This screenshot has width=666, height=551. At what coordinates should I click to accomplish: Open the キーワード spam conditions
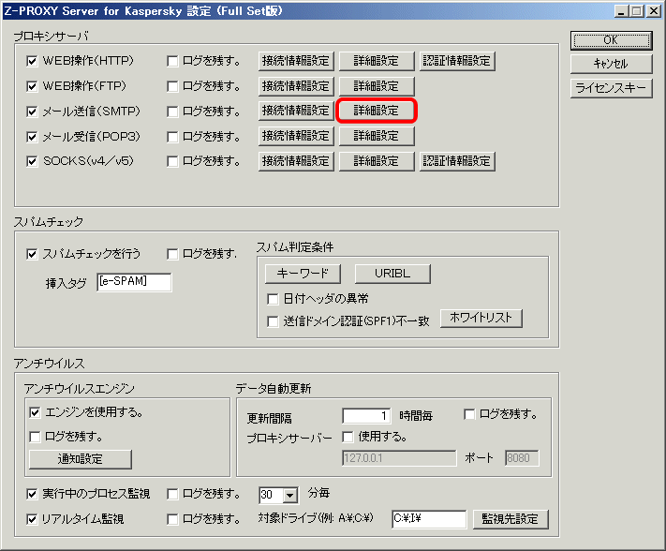303,274
